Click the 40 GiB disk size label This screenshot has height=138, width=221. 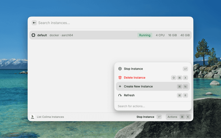185,35
